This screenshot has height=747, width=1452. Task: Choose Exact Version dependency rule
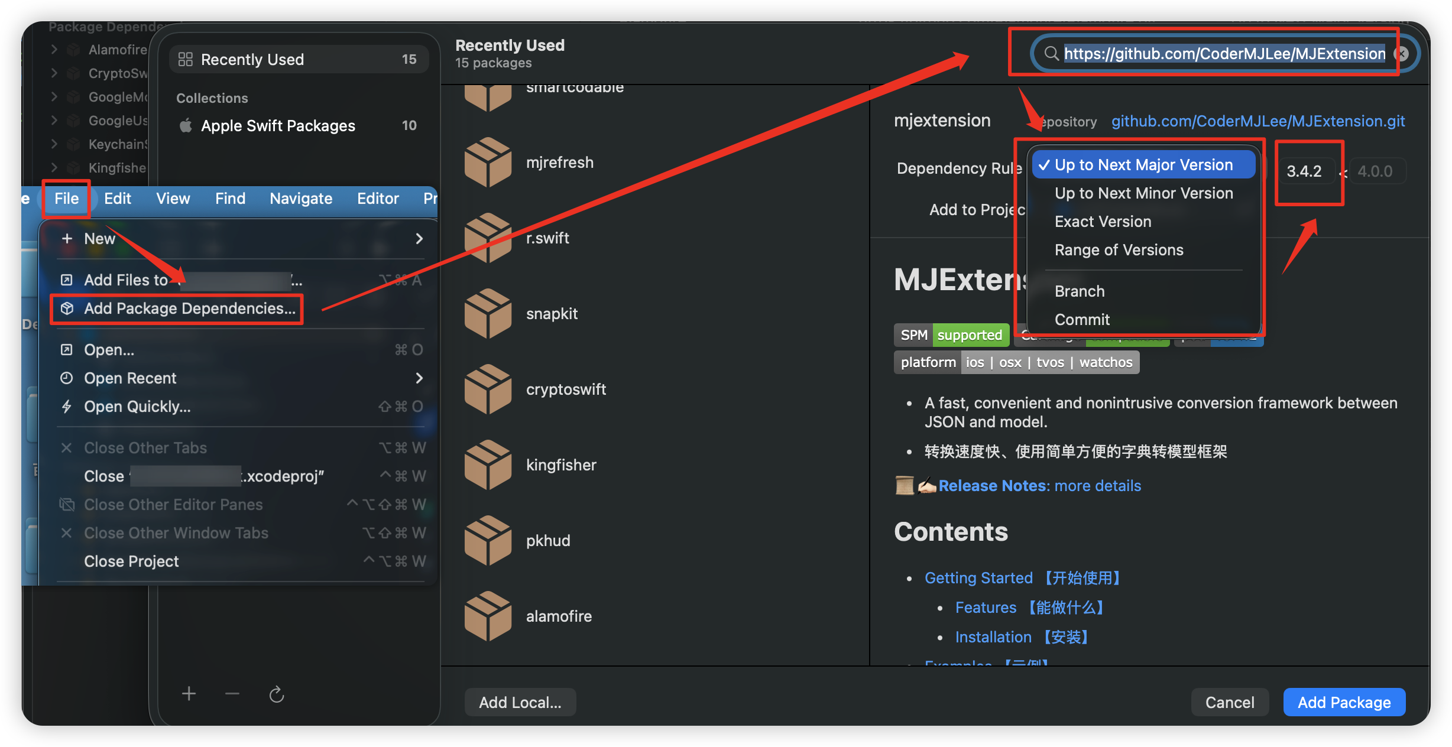pyautogui.click(x=1103, y=222)
